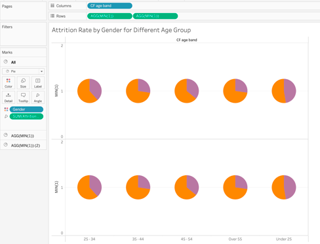Click the Detail button in Marks card
Image resolution: width=320 pixels, height=244 pixels.
click(x=9, y=97)
